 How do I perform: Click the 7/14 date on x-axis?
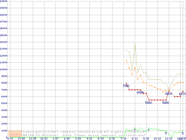pos(124,139)
